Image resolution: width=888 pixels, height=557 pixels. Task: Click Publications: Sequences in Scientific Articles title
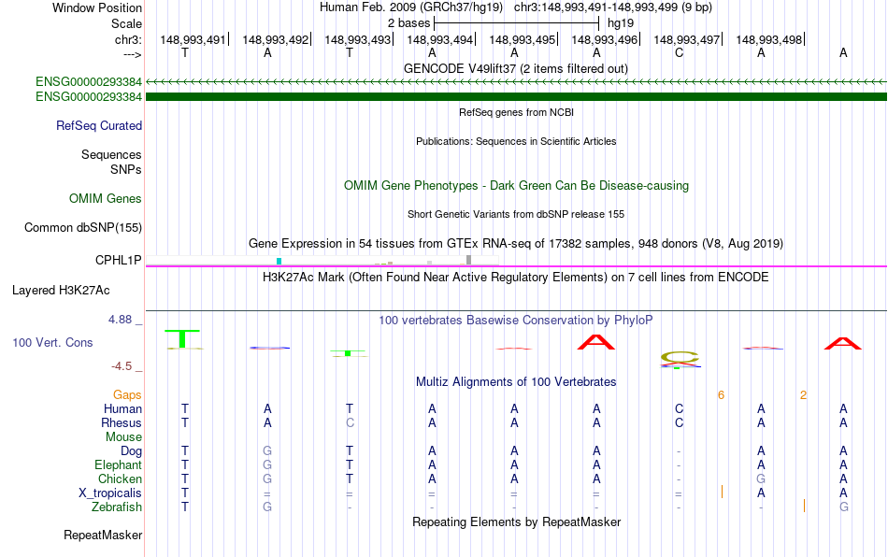516,141
